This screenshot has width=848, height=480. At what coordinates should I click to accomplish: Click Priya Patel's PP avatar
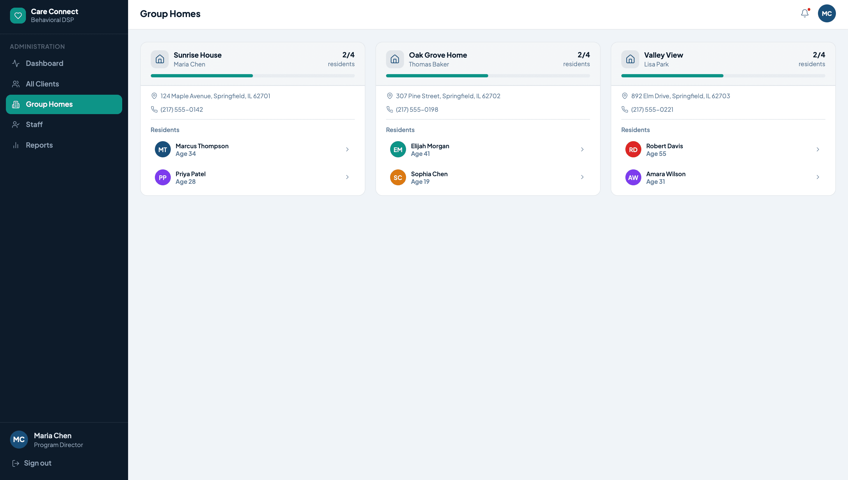(163, 177)
